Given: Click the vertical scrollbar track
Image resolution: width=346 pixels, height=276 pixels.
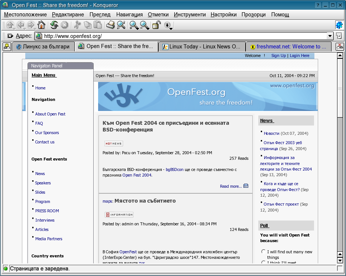Looking at the screenshot, I should click(340, 186).
